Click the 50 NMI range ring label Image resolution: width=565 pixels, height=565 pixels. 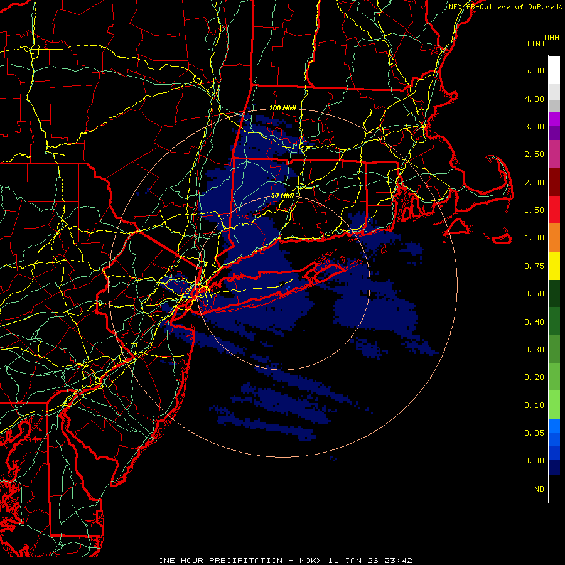(282, 195)
